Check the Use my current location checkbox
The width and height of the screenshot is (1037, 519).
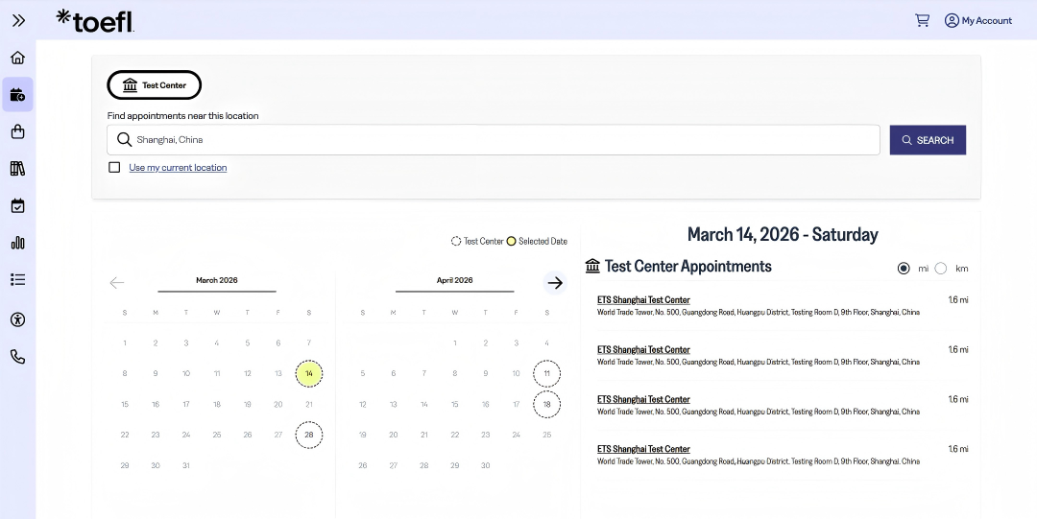pos(114,168)
